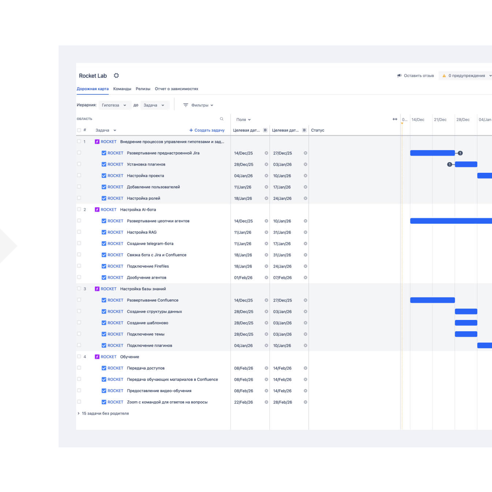The width and height of the screenshot is (492, 492).
Task: Open the Фильтры dropdown
Action: pyautogui.click(x=198, y=105)
